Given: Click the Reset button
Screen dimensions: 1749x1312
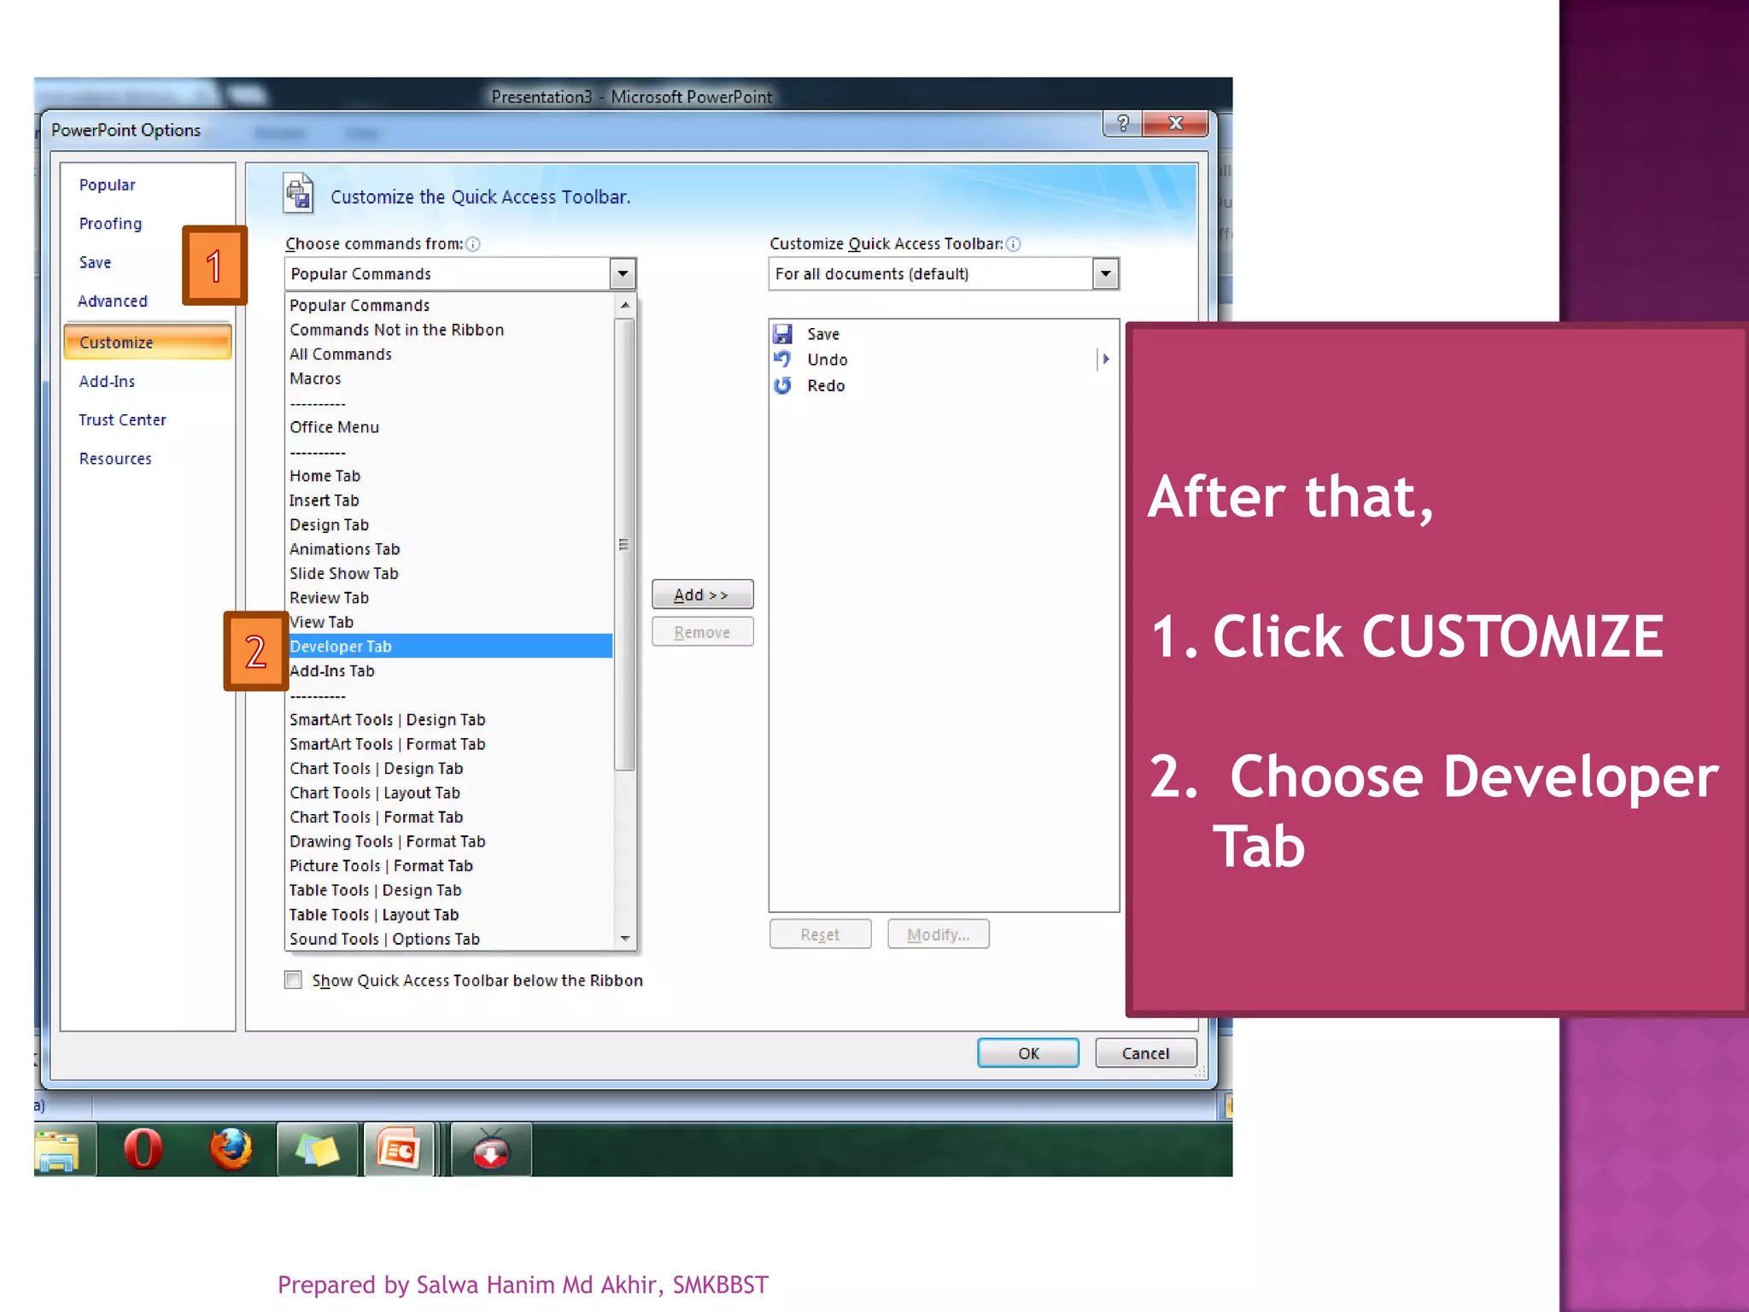Looking at the screenshot, I should point(820,934).
